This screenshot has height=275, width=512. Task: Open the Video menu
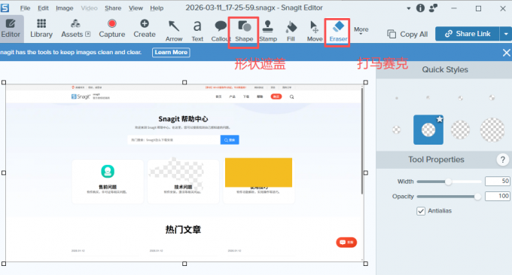click(x=89, y=8)
